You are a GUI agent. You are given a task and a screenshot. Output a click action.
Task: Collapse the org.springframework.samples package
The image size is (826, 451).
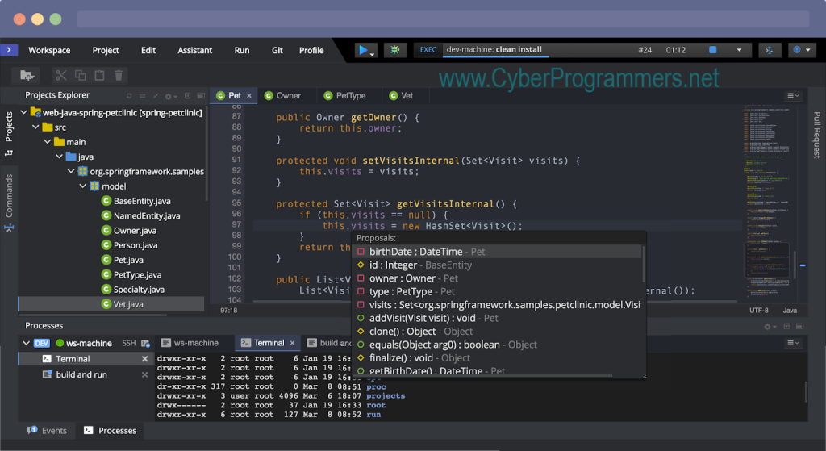coord(71,171)
